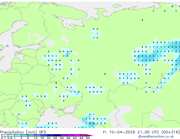Click the 'Precipitation [mm] GFS' title text
Image resolution: width=180 pixels, height=139 pixels.
23,132
